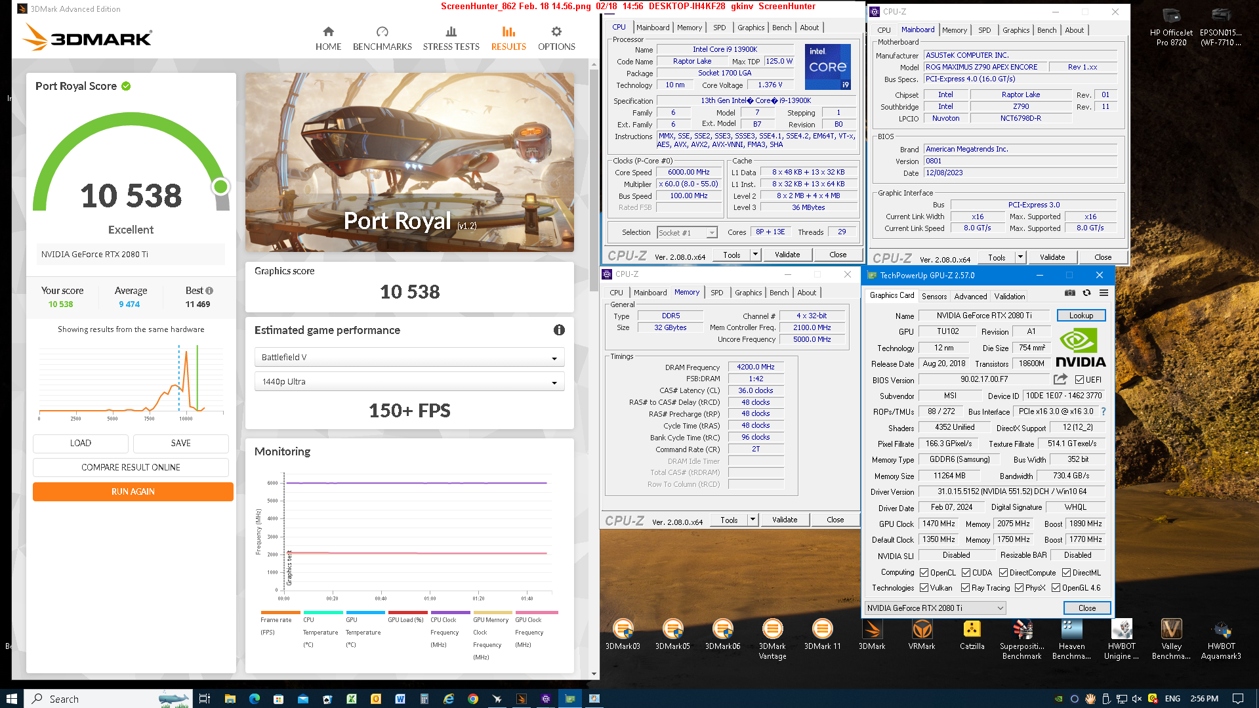The width and height of the screenshot is (1259, 708).
Task: Open Google Chrome from the taskbar
Action: tap(472, 699)
